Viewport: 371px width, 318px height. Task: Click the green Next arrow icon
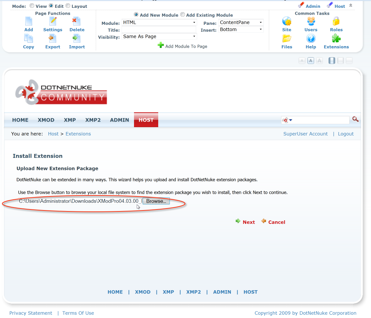click(x=238, y=221)
